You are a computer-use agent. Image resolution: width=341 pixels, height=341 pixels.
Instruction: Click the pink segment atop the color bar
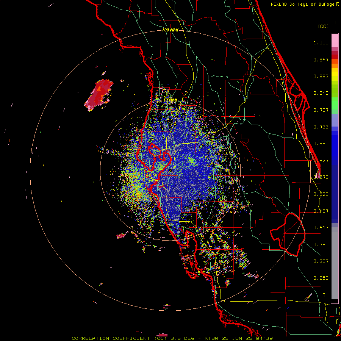point(335,40)
